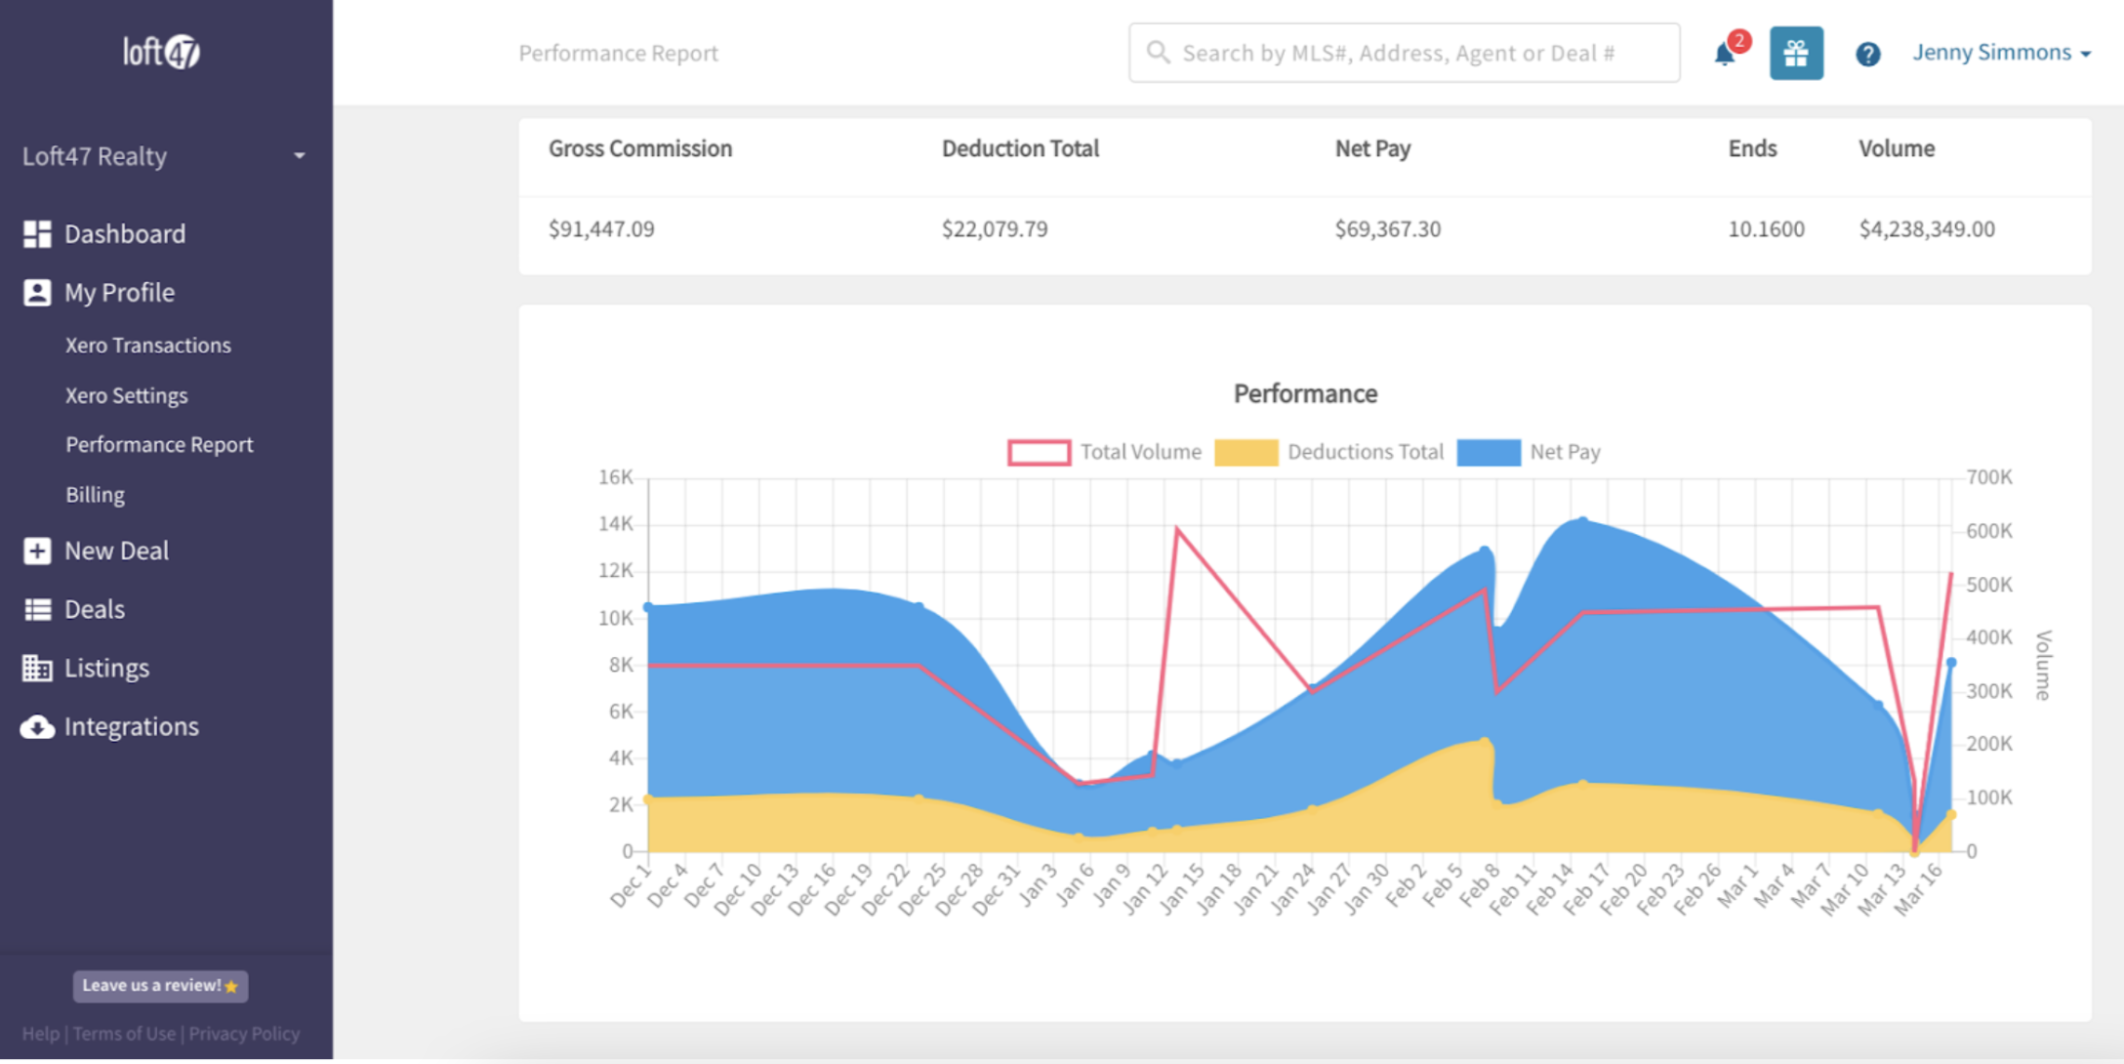
Task: Open My Profile menu item
Action: coord(119,293)
